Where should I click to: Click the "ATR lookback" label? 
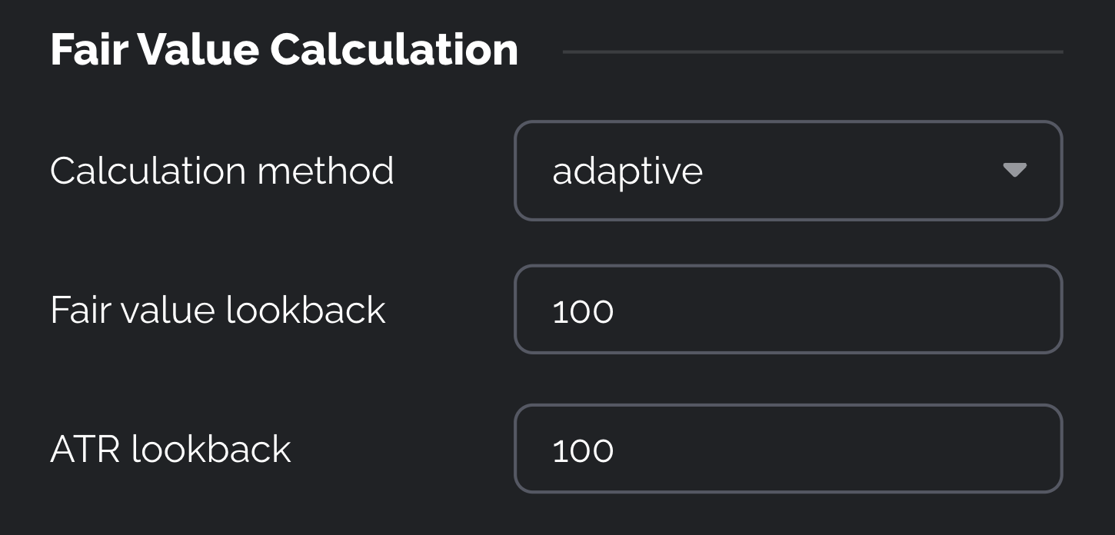coord(170,449)
